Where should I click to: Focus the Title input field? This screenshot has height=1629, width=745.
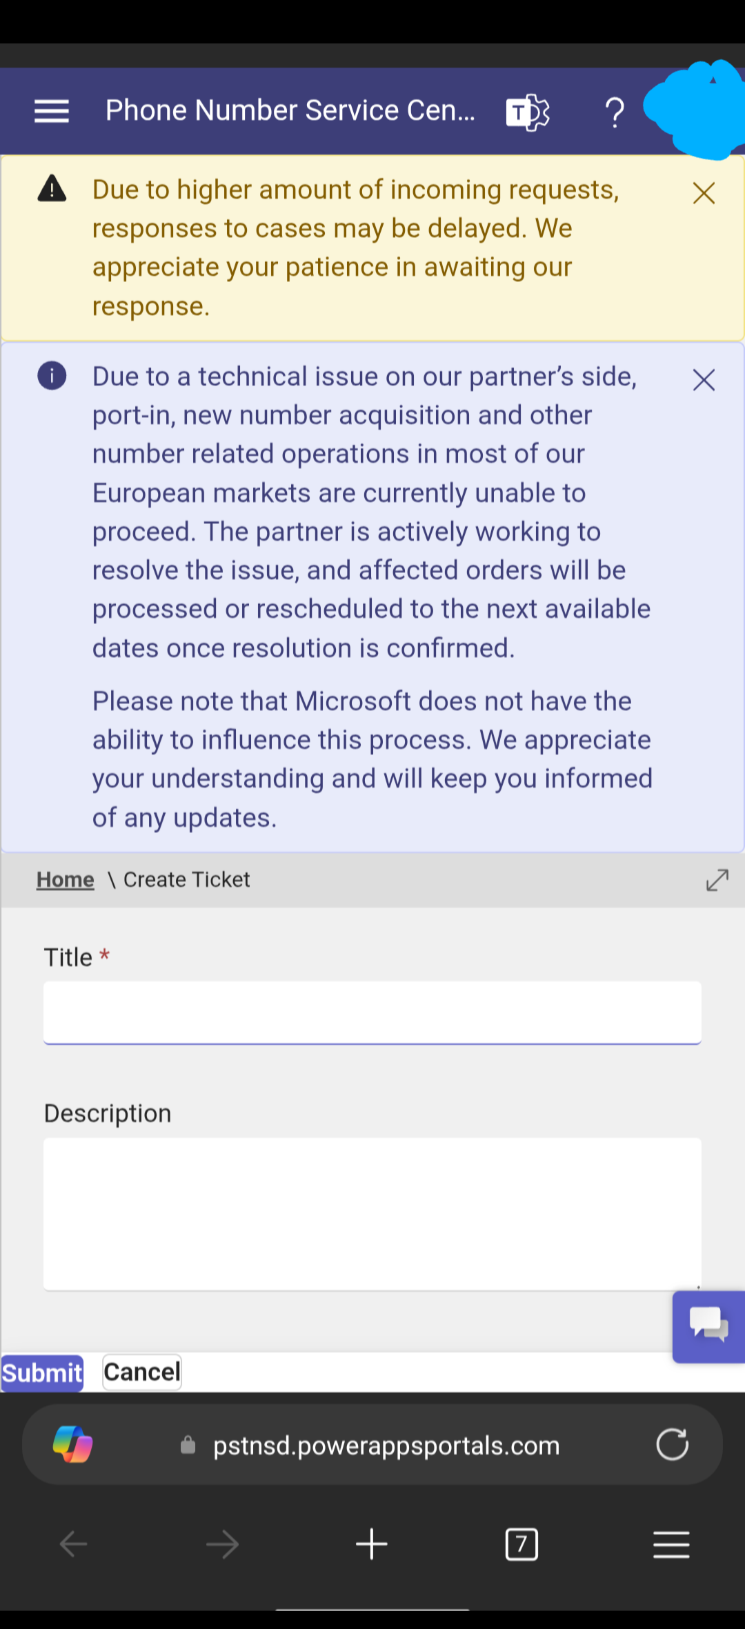[x=372, y=1012]
